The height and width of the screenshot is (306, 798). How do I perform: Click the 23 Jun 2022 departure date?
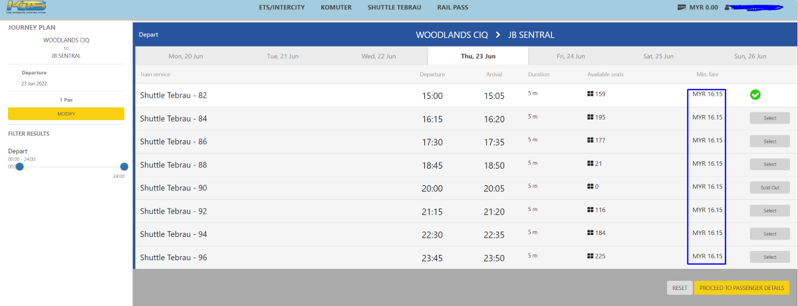coord(34,84)
